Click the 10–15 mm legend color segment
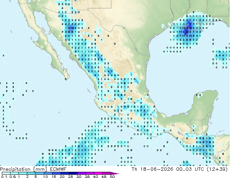Screen dimensions: 230x178 [x=48, y=173]
